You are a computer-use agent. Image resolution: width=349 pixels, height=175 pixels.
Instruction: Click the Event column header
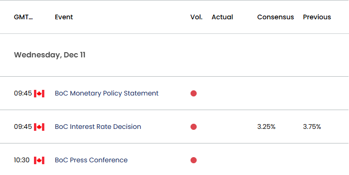[x=64, y=17]
